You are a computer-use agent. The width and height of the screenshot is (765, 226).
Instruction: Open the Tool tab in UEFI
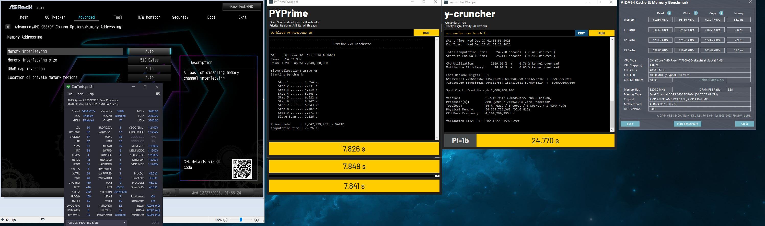click(x=118, y=17)
